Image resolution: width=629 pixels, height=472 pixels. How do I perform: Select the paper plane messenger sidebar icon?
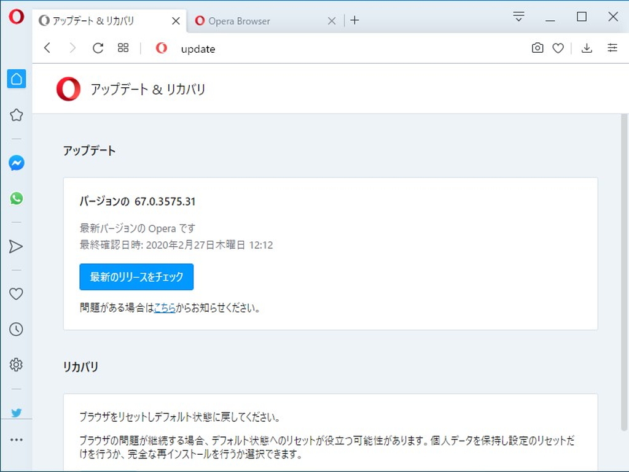16,246
